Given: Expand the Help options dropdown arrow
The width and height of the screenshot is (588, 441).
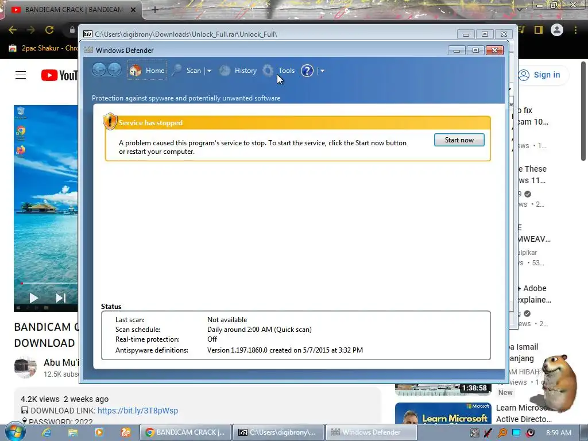Looking at the screenshot, I should [x=322, y=71].
